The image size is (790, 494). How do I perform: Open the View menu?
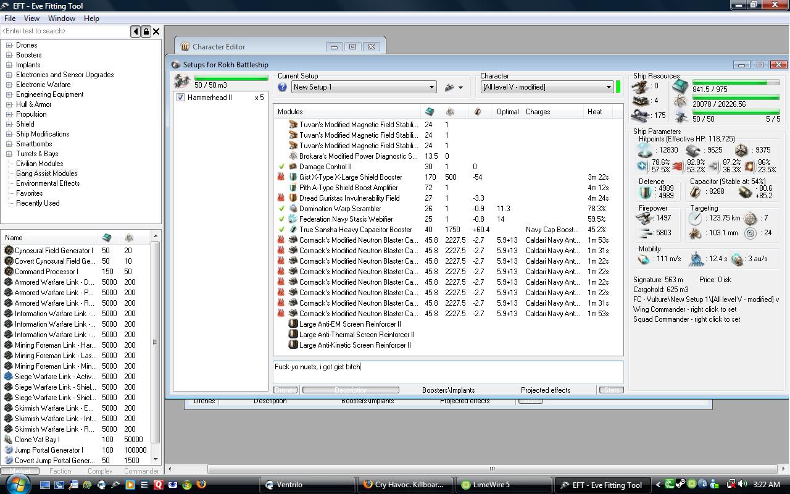[x=31, y=19]
